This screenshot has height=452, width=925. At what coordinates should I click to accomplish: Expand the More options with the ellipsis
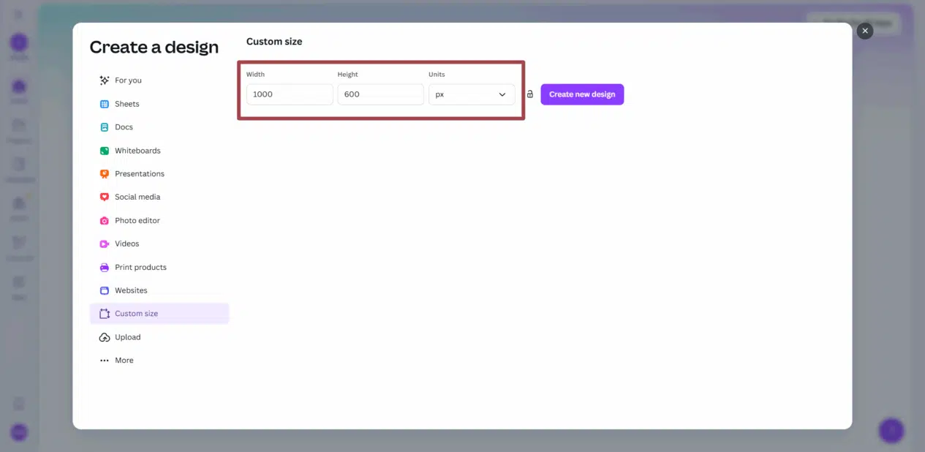click(x=104, y=359)
